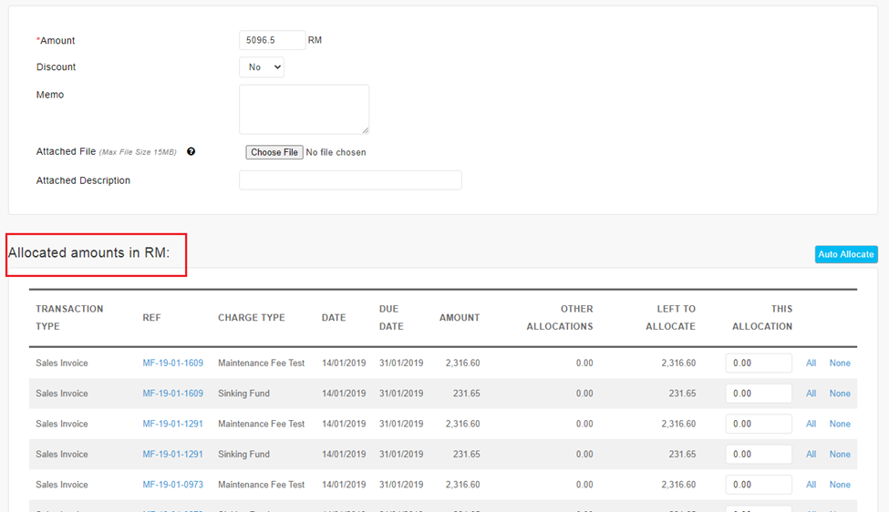This screenshot has width=889, height=512.
Task: Open the MF-19-01-0973 reference link
Action: click(172, 485)
